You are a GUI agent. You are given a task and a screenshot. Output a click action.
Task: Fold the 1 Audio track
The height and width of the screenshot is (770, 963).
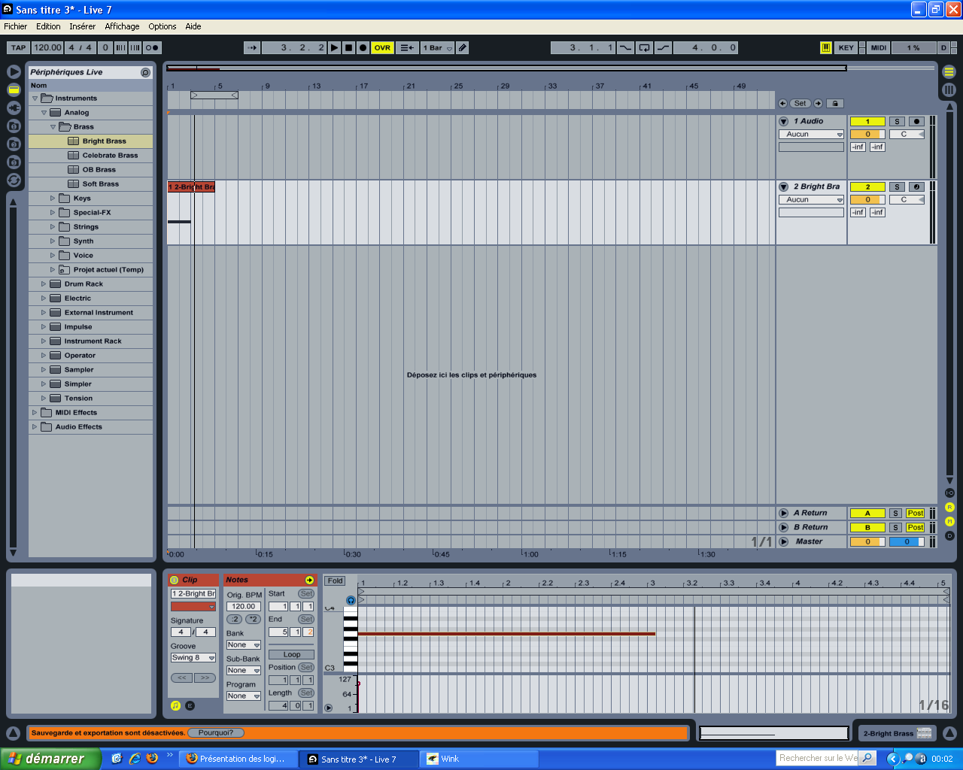(783, 121)
